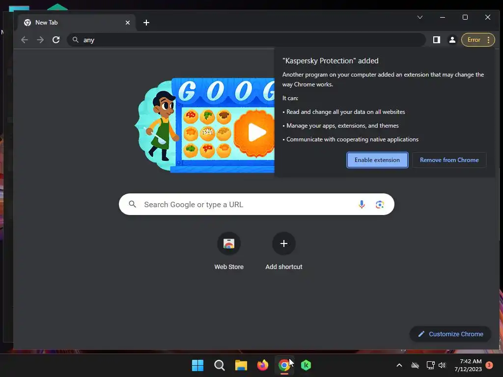The height and width of the screenshot is (377, 503).
Task: Start voice search with microphone icon
Action: pos(362,204)
